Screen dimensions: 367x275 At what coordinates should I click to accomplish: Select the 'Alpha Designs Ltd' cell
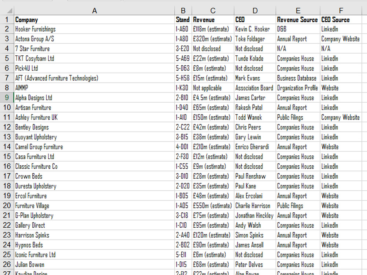(x=94, y=98)
